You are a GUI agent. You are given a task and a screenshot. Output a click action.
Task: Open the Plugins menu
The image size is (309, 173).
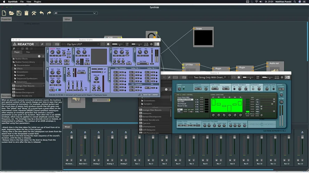[38, 2]
